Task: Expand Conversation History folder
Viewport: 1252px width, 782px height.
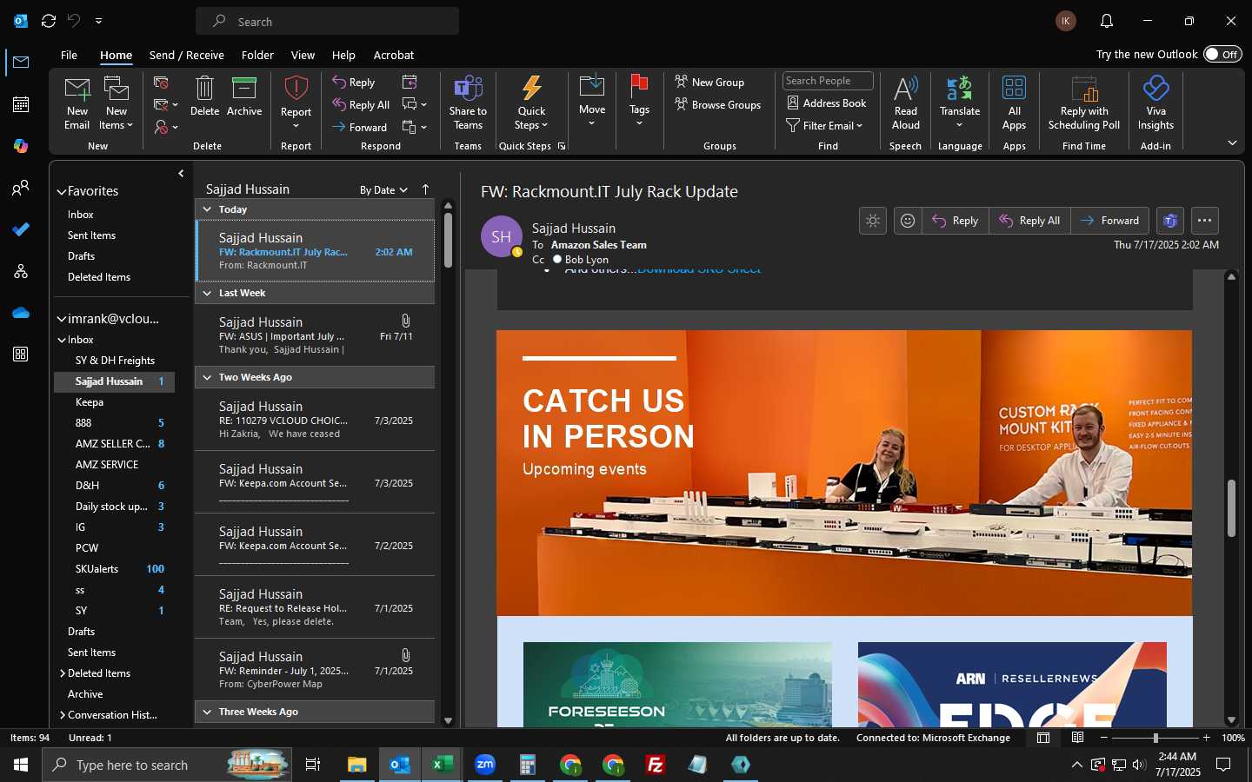Action: 63,715
